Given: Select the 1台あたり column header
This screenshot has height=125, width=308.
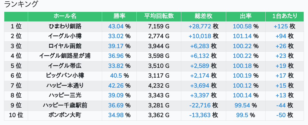Looking at the screenshot, I should pos(285,16).
